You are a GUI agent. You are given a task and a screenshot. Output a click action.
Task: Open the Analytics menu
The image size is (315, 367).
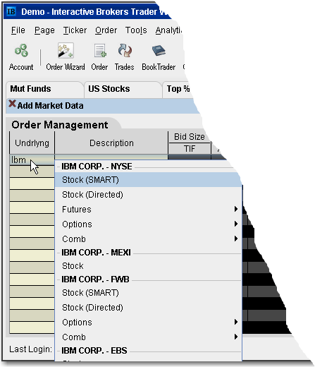(x=168, y=30)
